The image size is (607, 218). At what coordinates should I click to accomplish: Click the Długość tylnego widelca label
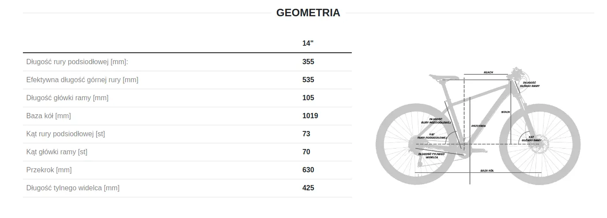pos(73,188)
